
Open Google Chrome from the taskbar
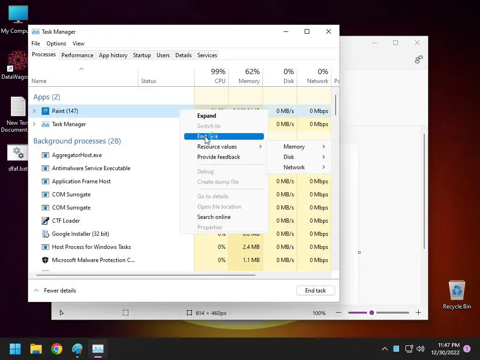point(57,349)
